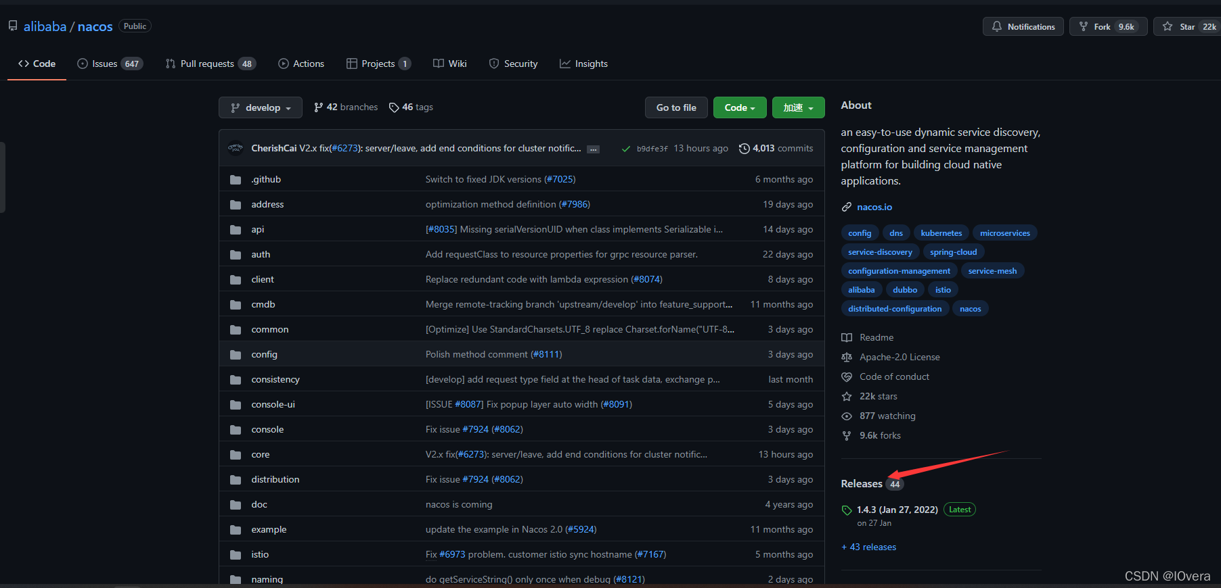
Task: Open the Actions tab
Action: [301, 64]
